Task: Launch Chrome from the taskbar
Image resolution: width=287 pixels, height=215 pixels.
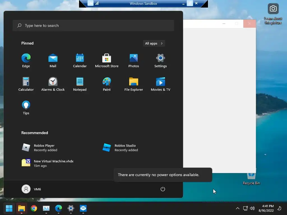Action: 34,208
